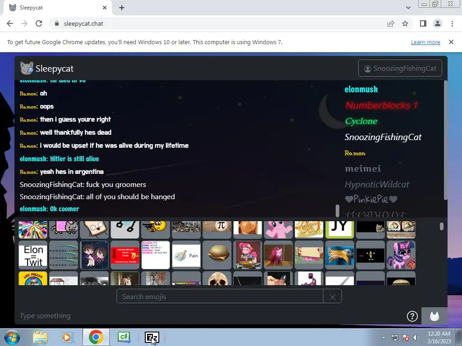Screen dimensions: 462x346
Task: Choose the orange onion emoji
Action: point(248,229)
